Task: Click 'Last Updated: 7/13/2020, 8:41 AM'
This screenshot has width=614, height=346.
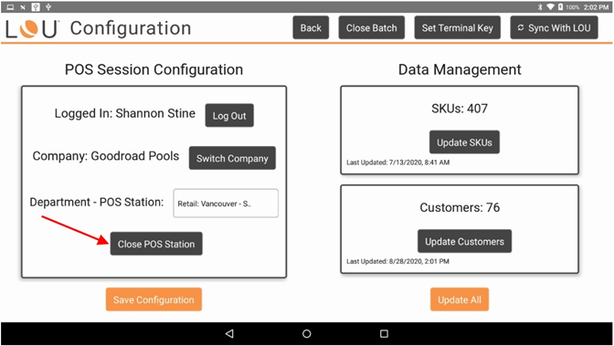Action: point(397,163)
